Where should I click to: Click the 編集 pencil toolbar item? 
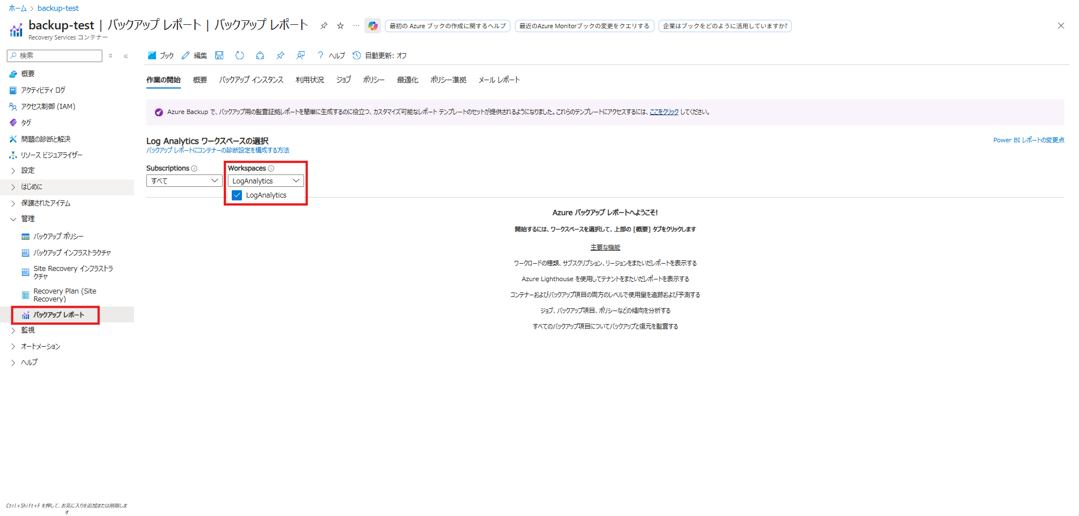tap(194, 55)
